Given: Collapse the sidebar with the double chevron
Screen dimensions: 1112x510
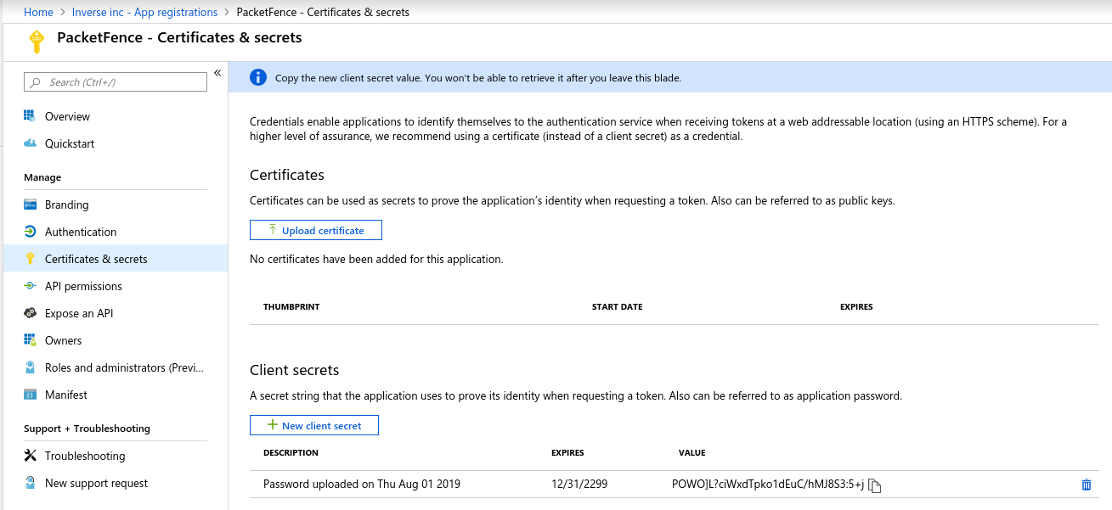Looking at the screenshot, I should pyautogui.click(x=218, y=73).
